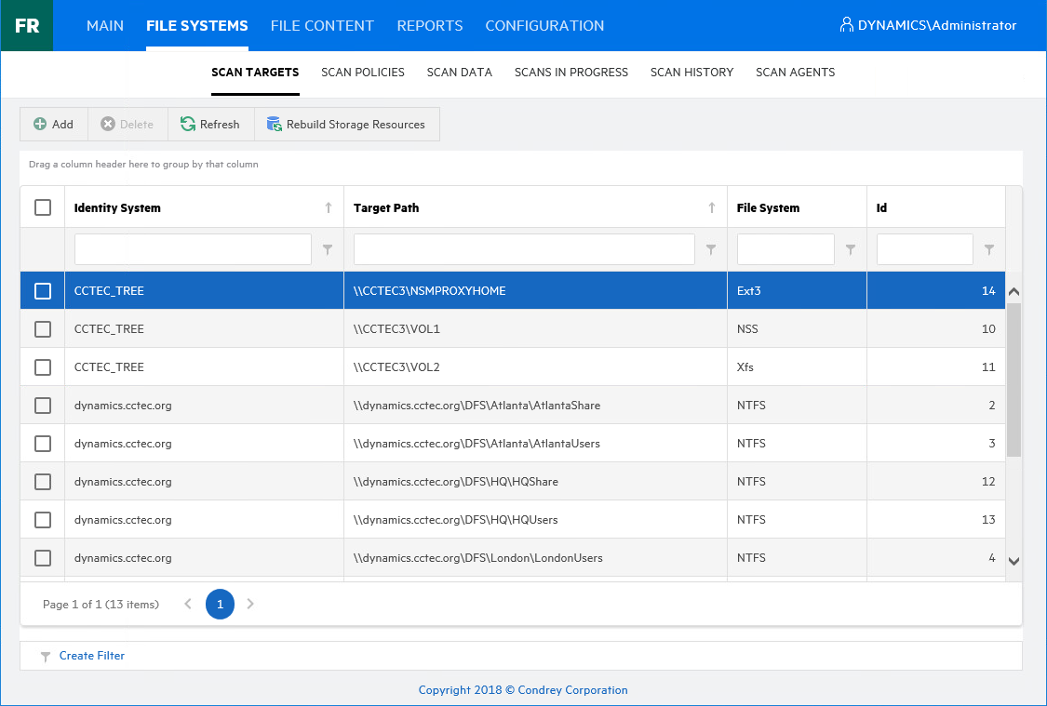Check the checkbox for the VOL1 row
This screenshot has width=1047, height=706.
pos(42,327)
